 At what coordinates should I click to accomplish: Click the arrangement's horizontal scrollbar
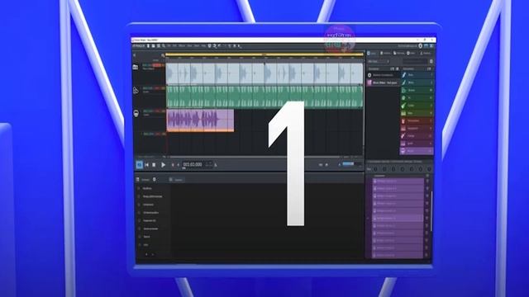tap(256, 157)
